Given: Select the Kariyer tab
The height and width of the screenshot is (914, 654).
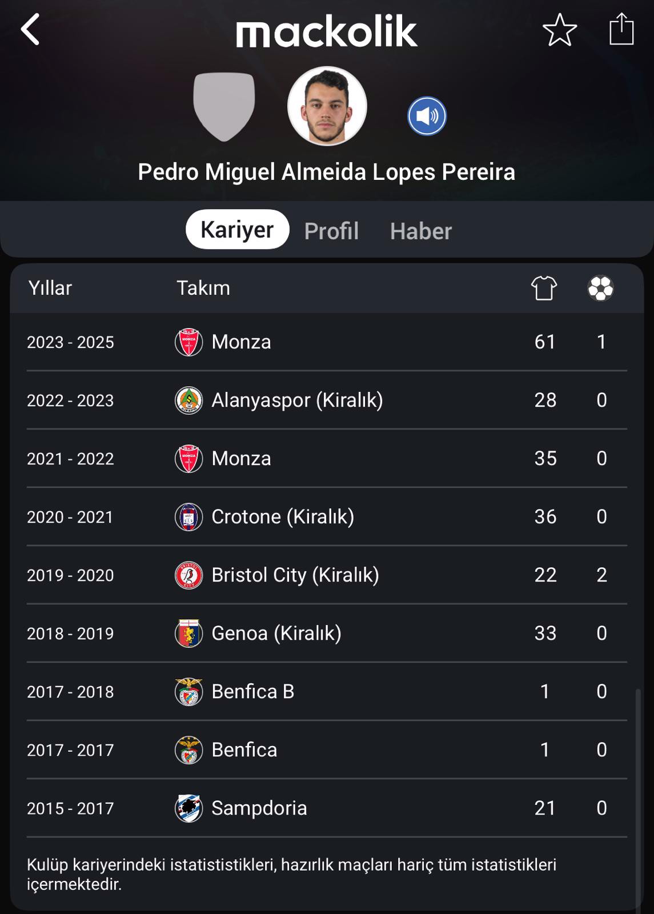Looking at the screenshot, I should coord(237,229).
